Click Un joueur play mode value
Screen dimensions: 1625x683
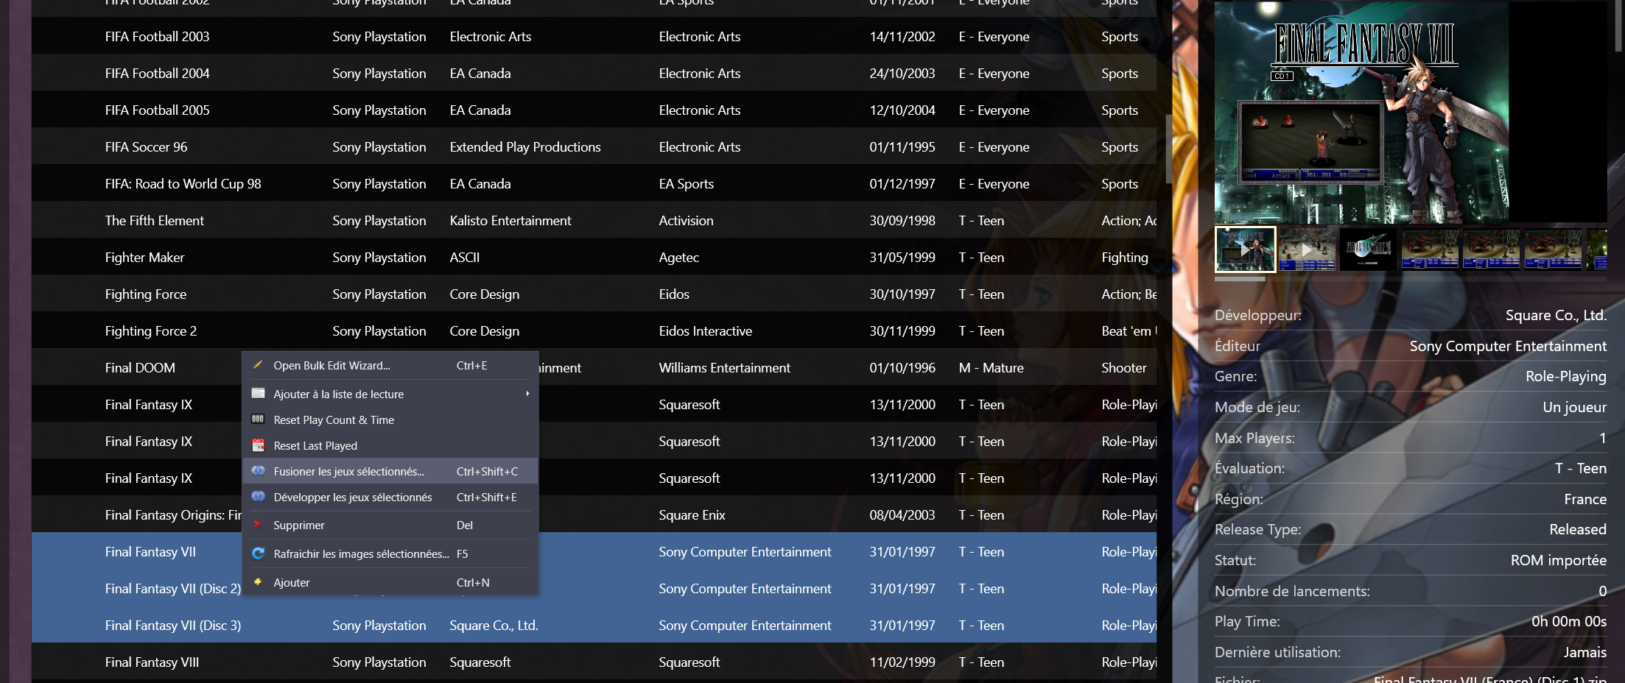[x=1574, y=407]
